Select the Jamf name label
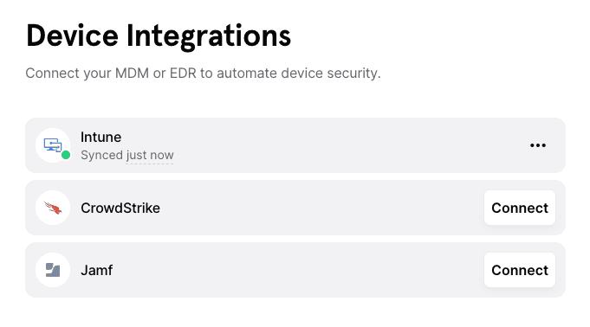590x327 pixels. coord(97,270)
